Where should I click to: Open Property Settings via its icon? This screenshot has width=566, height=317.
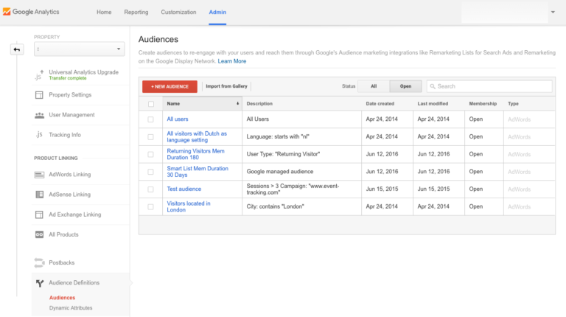pos(39,95)
